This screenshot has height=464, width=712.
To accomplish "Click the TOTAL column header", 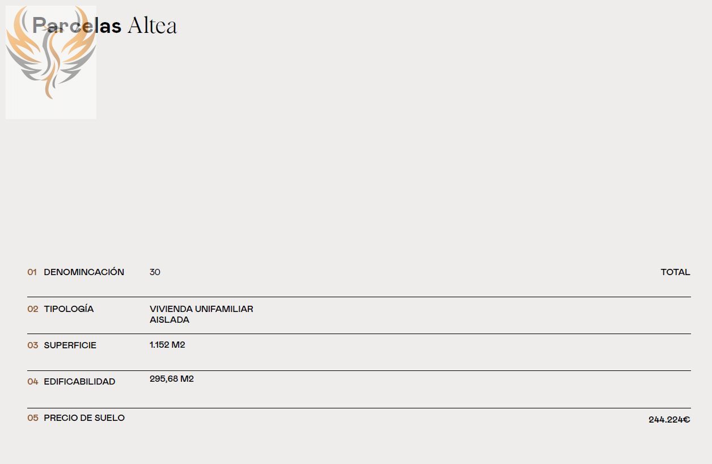I will (675, 272).
